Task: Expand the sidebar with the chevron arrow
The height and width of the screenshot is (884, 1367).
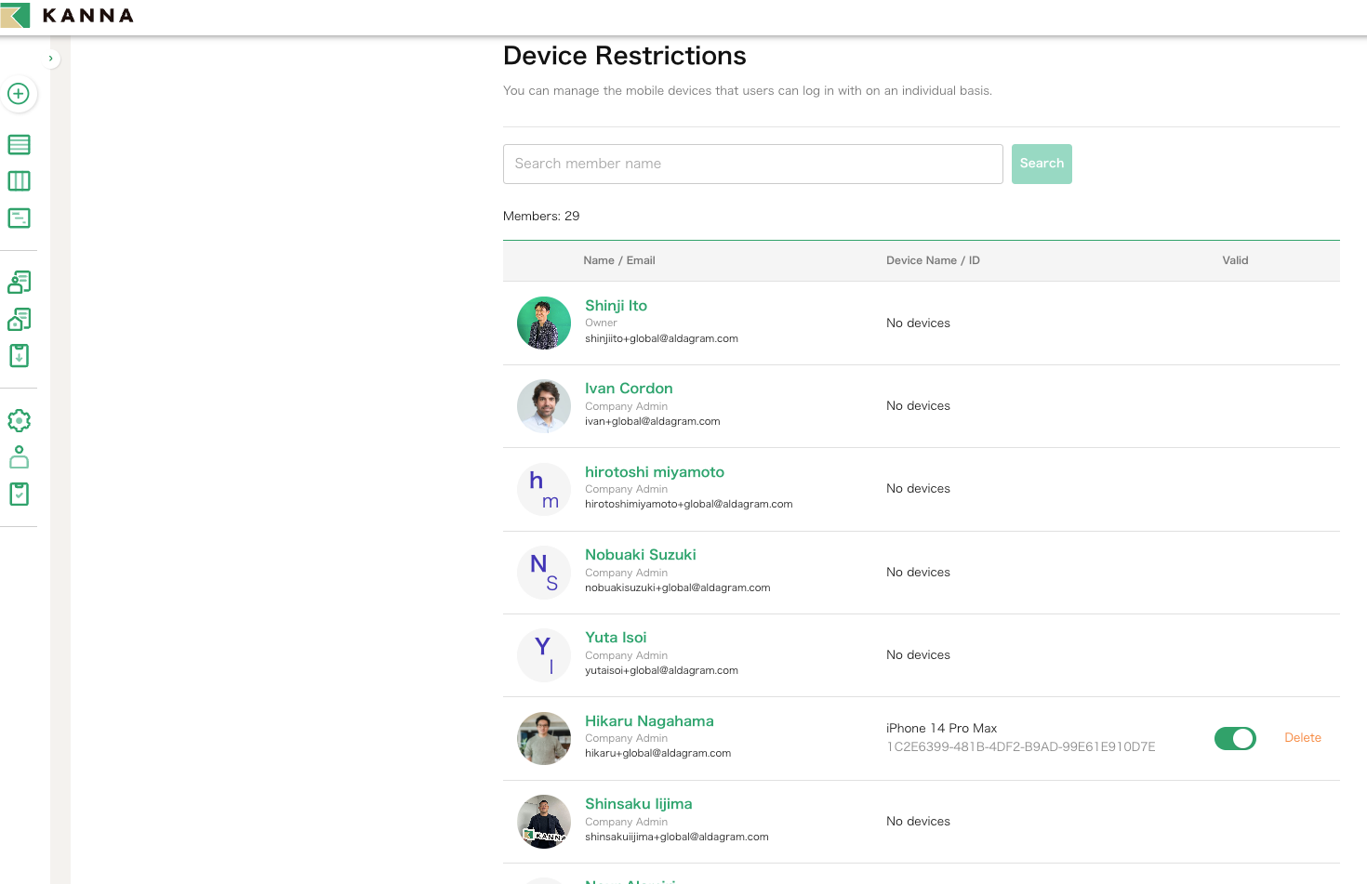Action: (x=51, y=59)
